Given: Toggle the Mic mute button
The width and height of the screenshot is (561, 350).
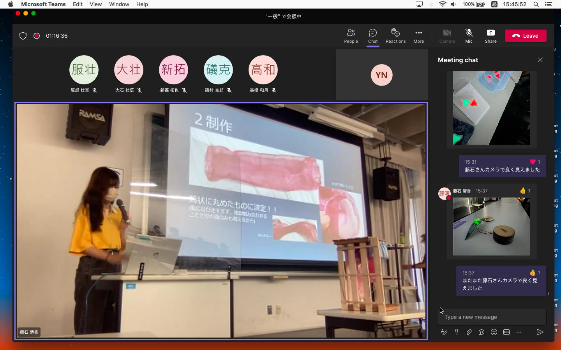Looking at the screenshot, I should click(469, 36).
